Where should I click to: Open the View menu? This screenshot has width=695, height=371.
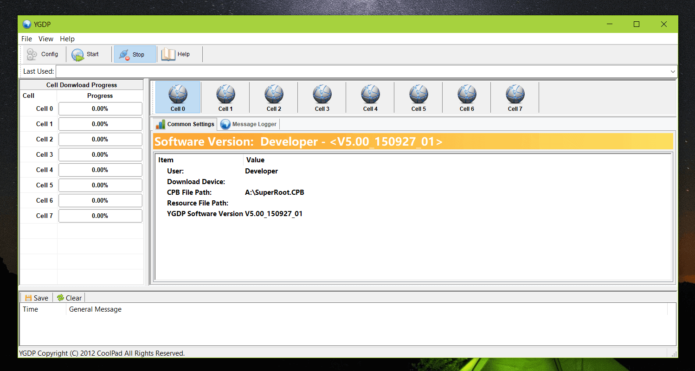(x=46, y=39)
